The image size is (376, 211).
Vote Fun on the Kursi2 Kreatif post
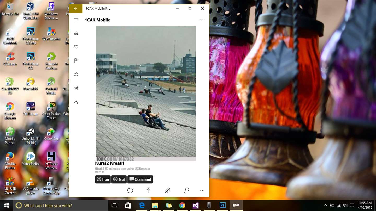point(103,179)
